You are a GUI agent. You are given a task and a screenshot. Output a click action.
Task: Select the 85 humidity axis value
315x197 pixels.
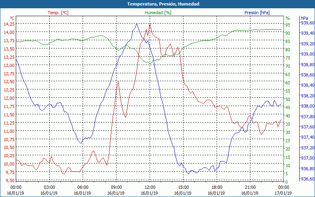288,41
